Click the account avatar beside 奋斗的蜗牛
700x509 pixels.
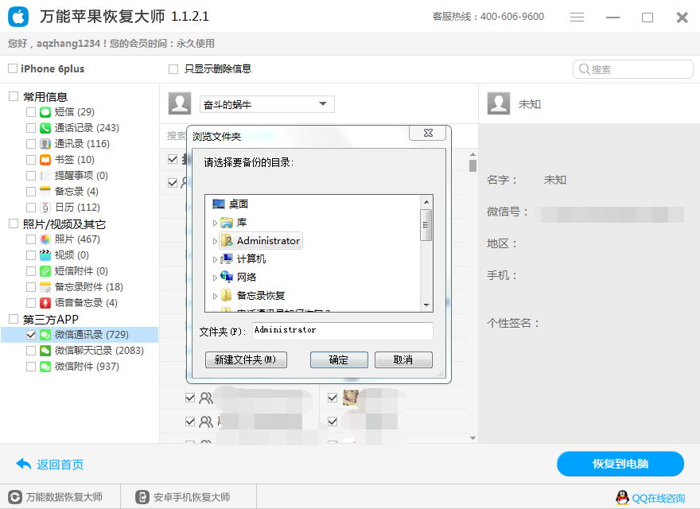pos(180,103)
